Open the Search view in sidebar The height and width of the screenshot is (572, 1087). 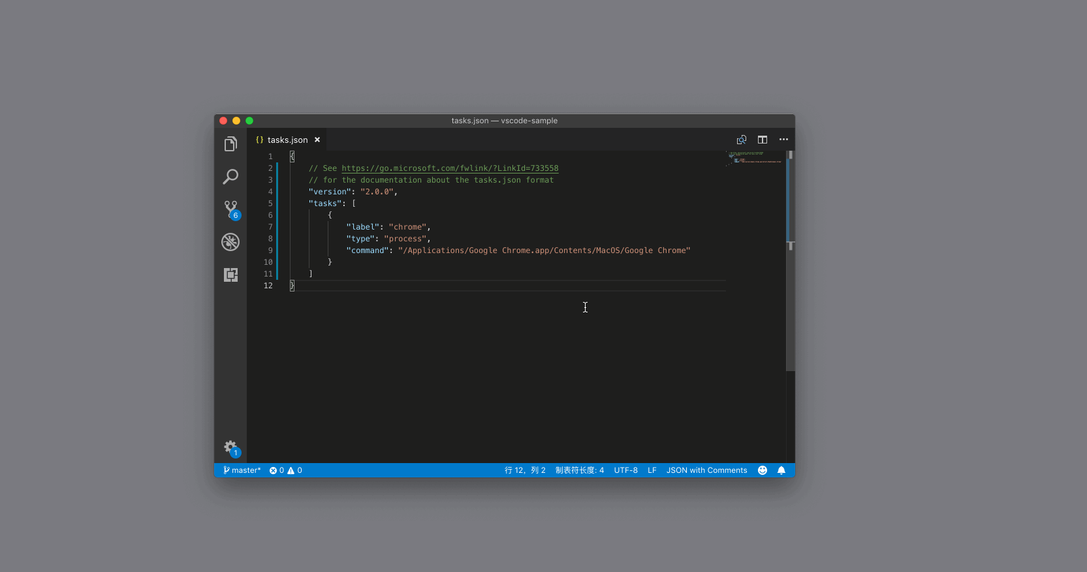click(230, 177)
